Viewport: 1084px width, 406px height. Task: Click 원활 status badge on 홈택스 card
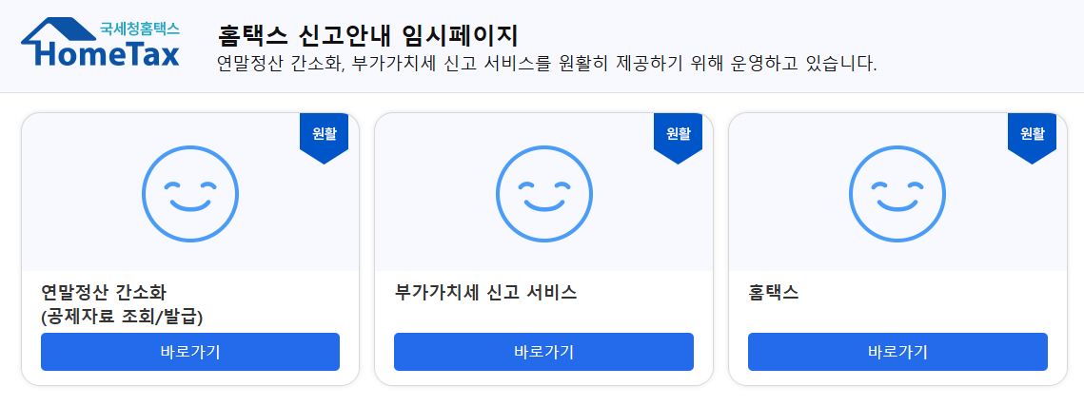(x=1033, y=138)
